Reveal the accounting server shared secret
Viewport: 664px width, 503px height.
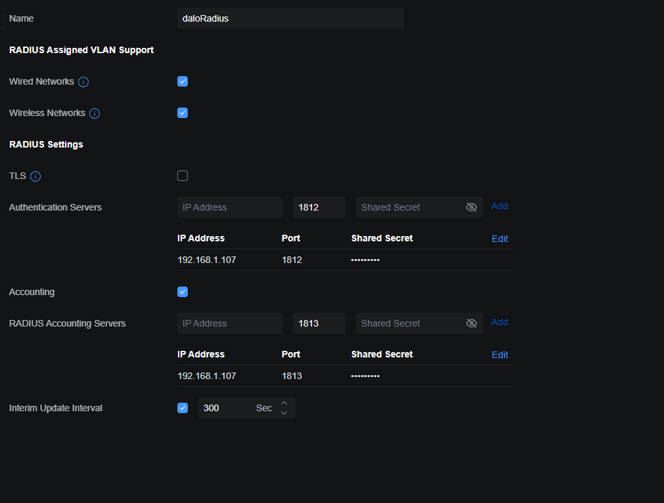[471, 323]
